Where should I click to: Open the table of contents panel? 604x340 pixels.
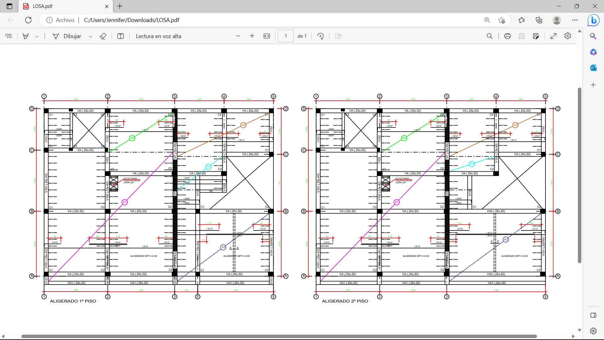9,36
